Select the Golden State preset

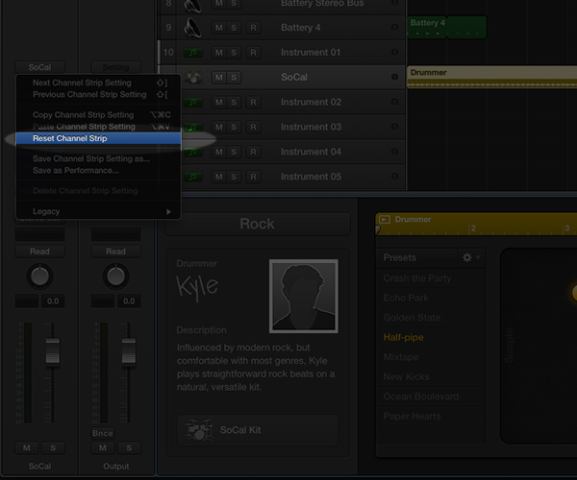[431, 318]
